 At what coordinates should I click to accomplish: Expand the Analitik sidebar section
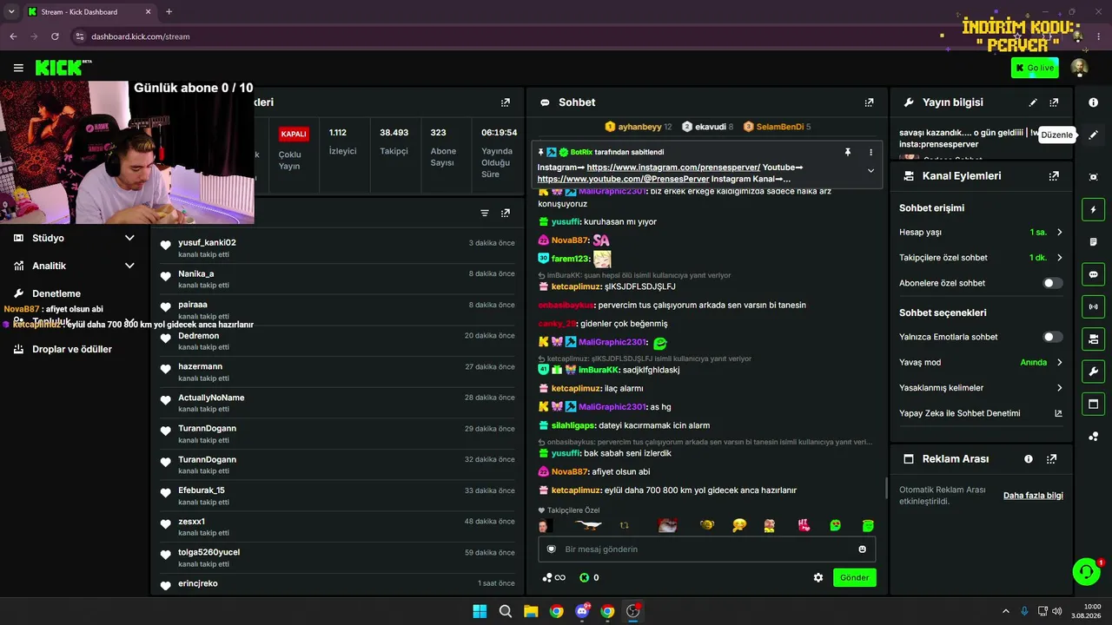(129, 266)
